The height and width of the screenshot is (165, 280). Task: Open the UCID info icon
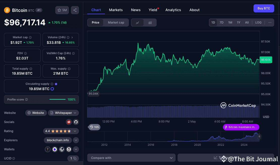(x=14, y=159)
